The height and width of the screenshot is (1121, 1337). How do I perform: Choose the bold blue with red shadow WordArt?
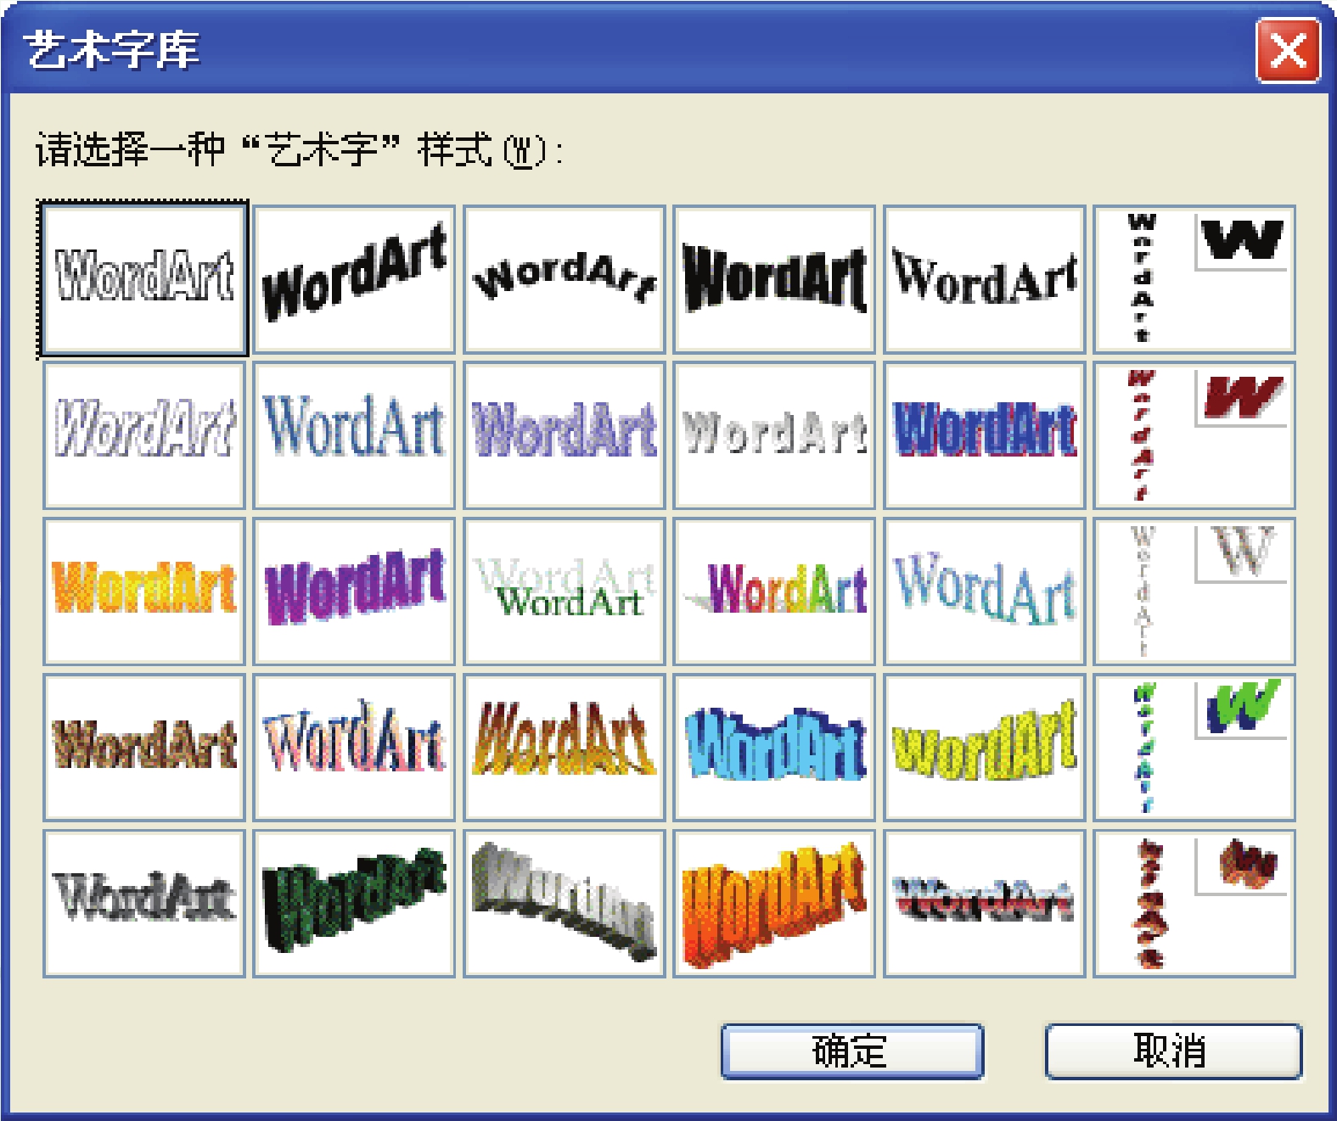tap(985, 435)
